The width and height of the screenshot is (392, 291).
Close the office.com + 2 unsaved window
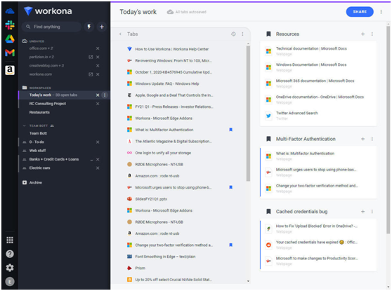pos(98,48)
